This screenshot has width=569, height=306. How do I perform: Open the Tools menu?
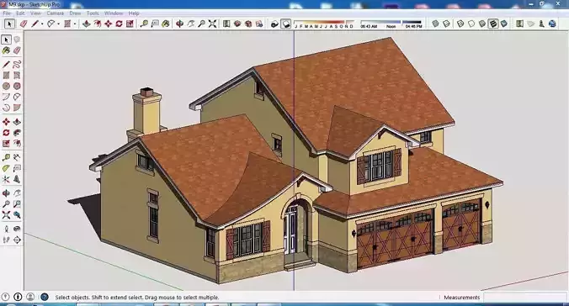coord(93,13)
